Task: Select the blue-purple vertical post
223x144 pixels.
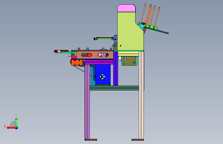Action: pyautogui.click(x=116, y=68)
